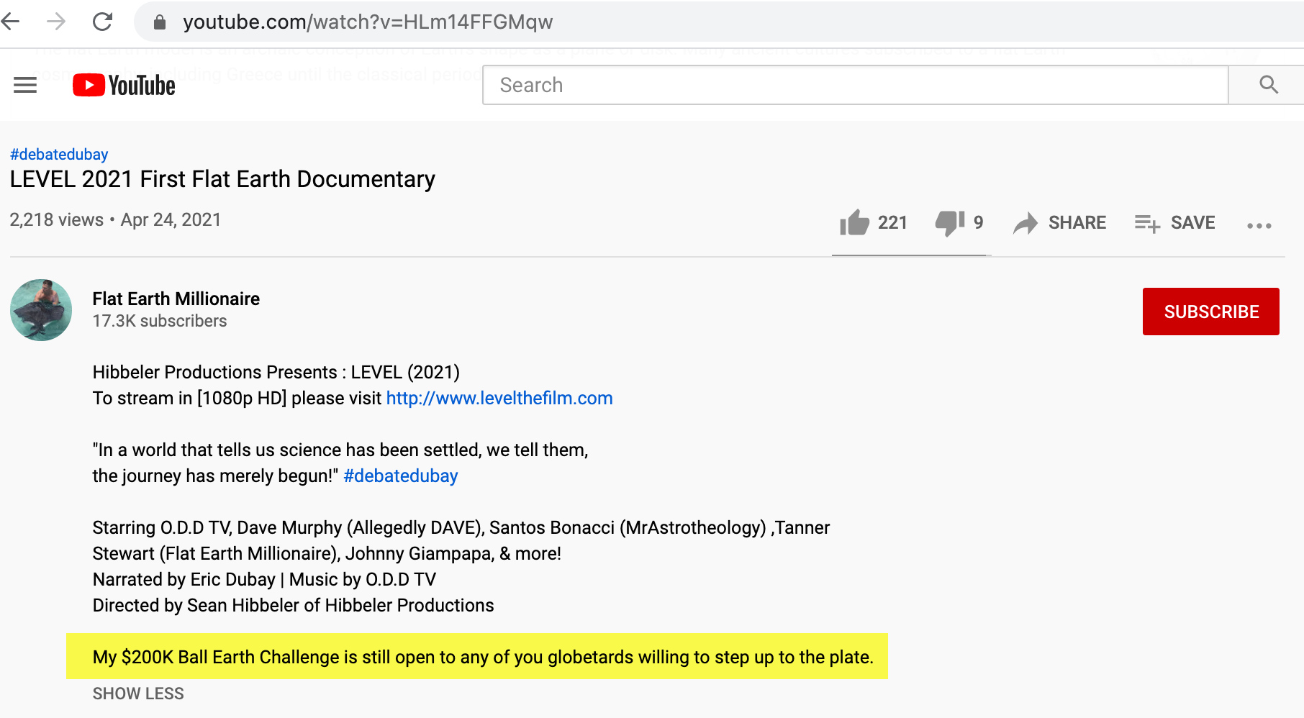Image resolution: width=1304 pixels, height=718 pixels.
Task: Focus the YouTube Search field
Action: (x=855, y=85)
